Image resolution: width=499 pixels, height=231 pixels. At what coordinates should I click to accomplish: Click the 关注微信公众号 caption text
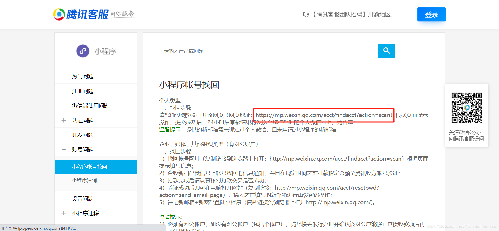pyautogui.click(x=467, y=132)
